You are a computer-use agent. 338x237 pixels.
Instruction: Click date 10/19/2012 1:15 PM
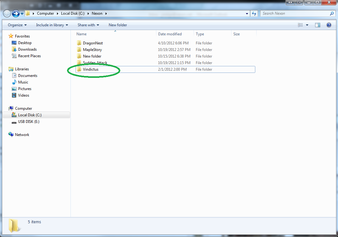[174, 63]
